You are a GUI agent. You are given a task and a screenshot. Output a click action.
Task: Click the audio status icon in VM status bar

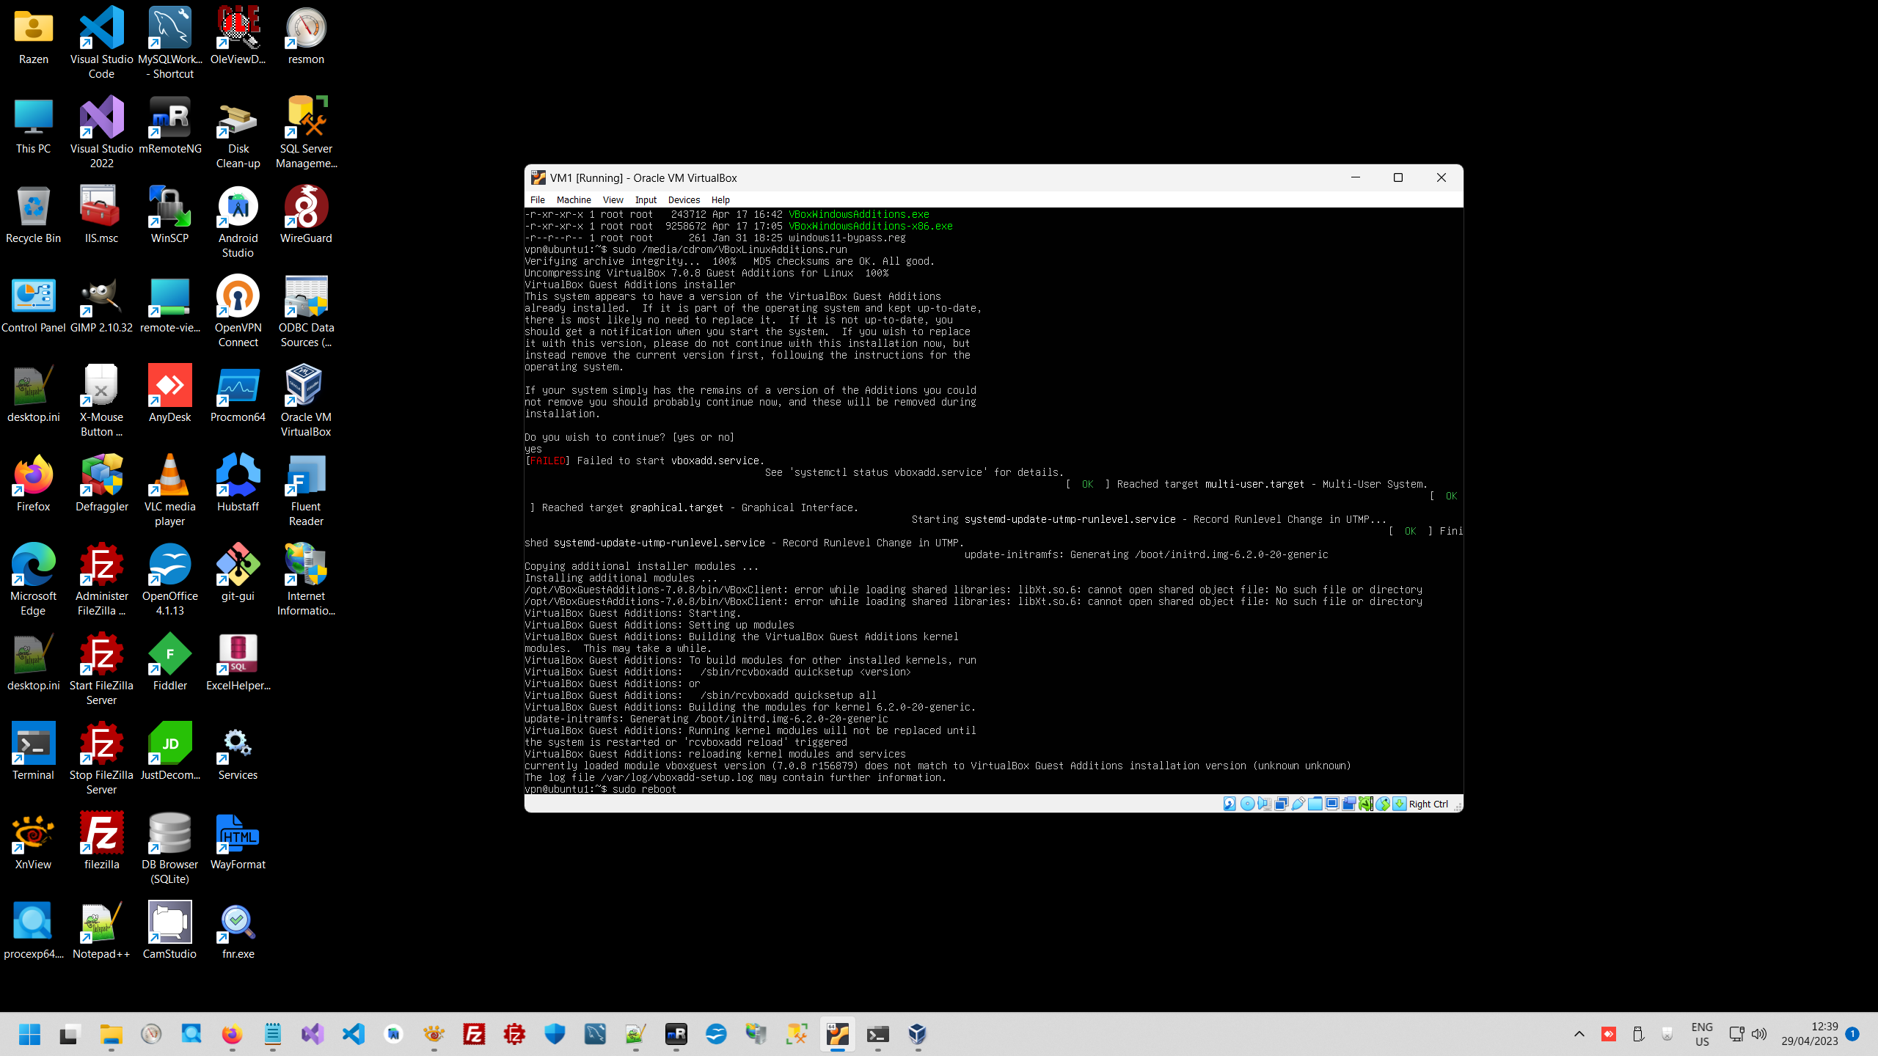[x=1264, y=804]
